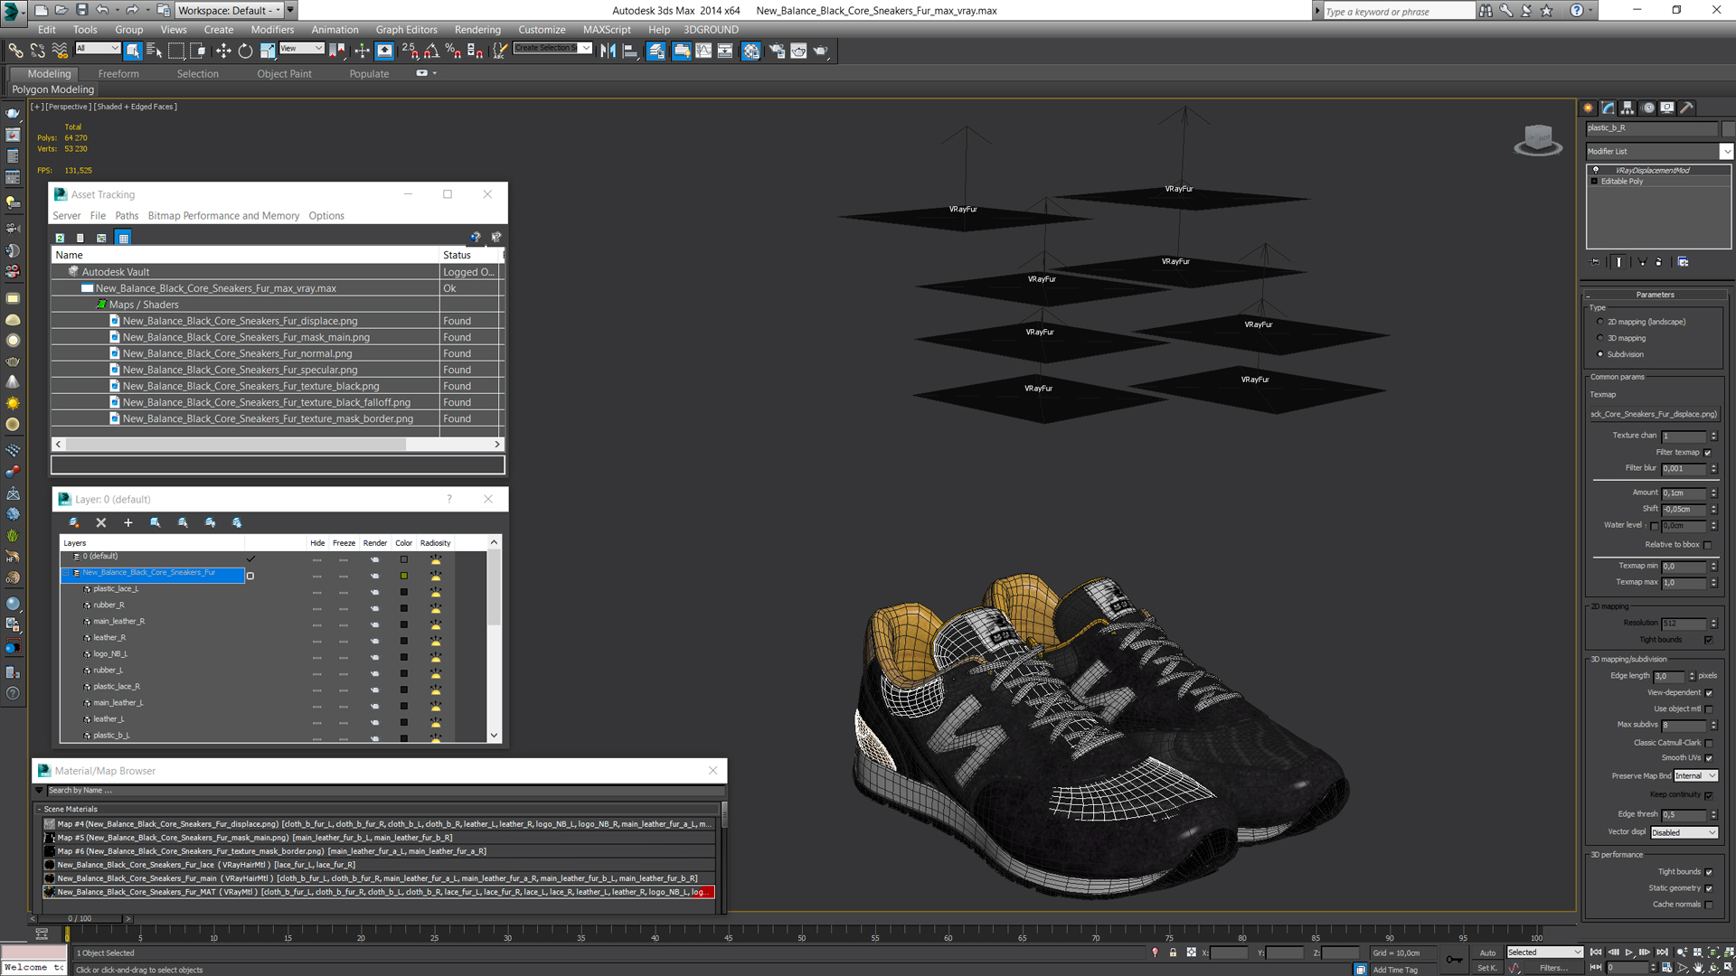Activate the Select Object tool
1736x976 pixels.
133,51
